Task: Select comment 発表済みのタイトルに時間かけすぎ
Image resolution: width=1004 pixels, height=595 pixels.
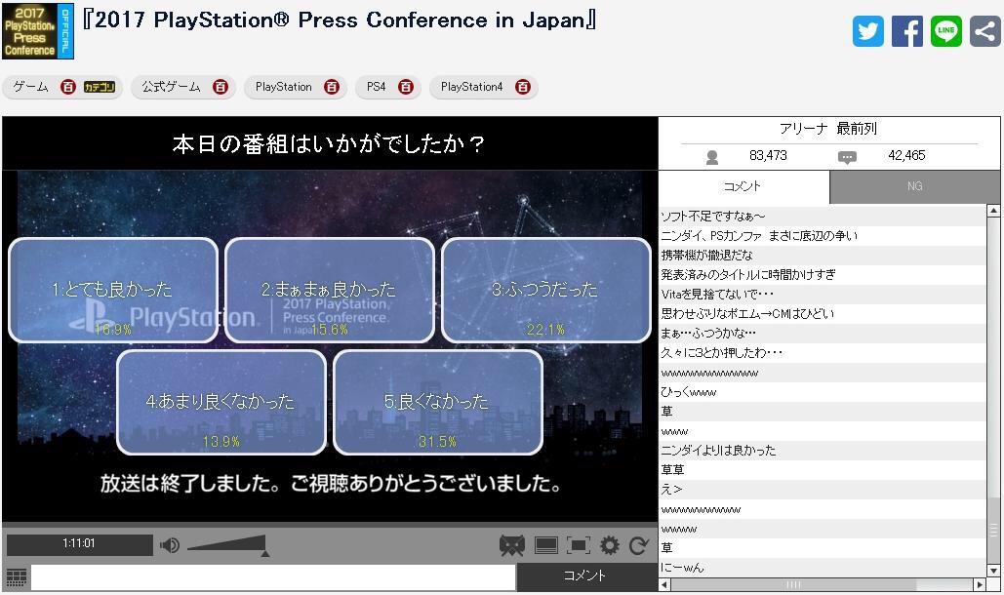Action: tap(823, 274)
